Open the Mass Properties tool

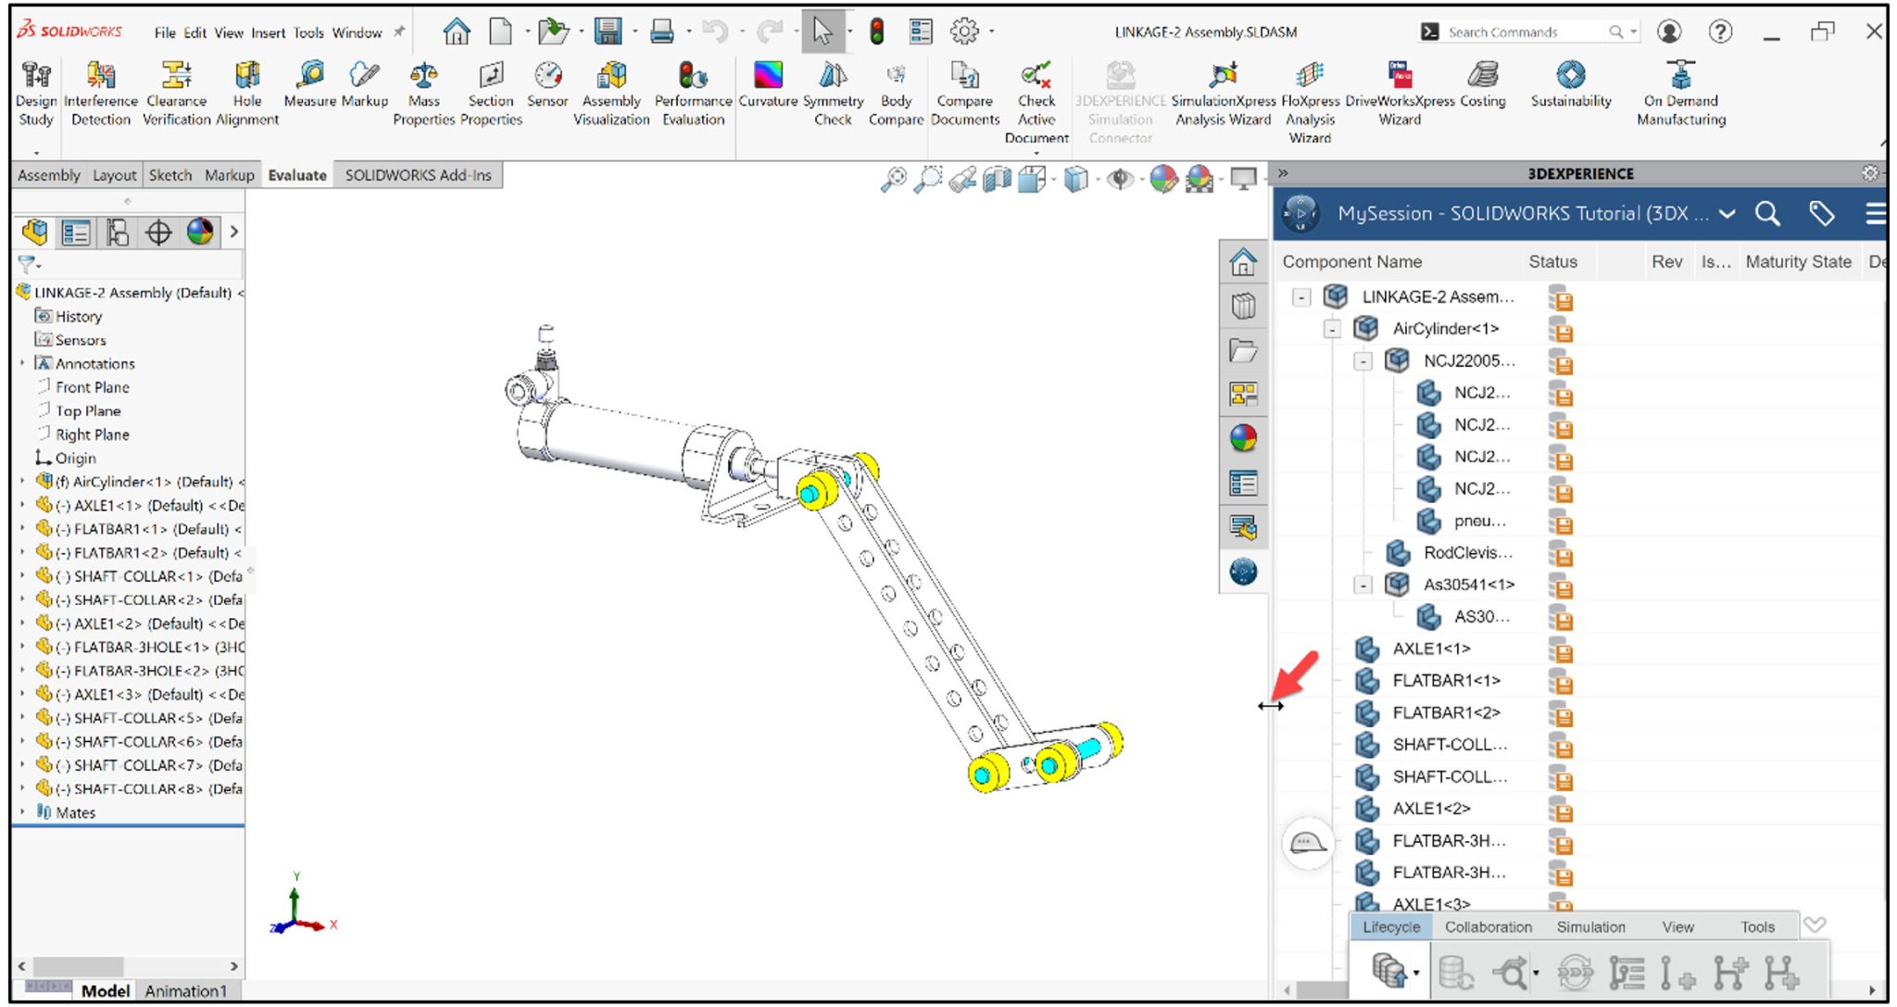(423, 88)
